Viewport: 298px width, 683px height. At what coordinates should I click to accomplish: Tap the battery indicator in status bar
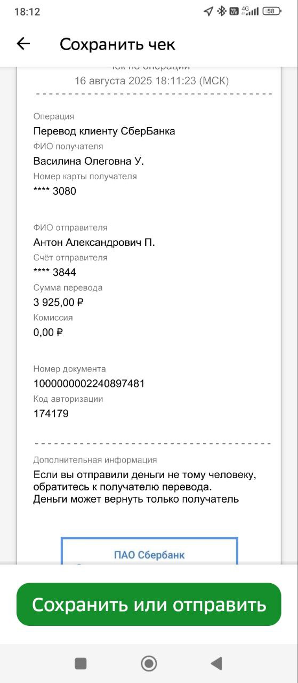coord(271,11)
